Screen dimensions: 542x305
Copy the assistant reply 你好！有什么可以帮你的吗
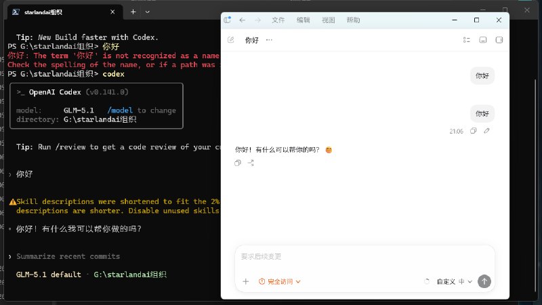point(238,163)
